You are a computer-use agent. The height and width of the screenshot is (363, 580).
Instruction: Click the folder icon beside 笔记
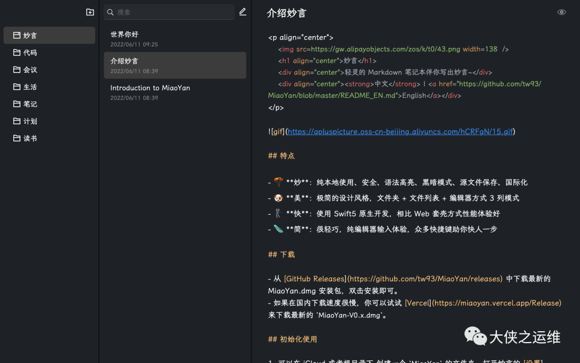(x=17, y=104)
